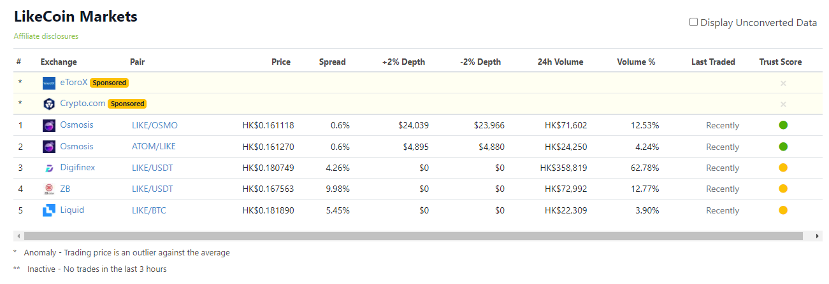Open the ZB exchange link
Viewport: 829px width, 284px height.
65,189
